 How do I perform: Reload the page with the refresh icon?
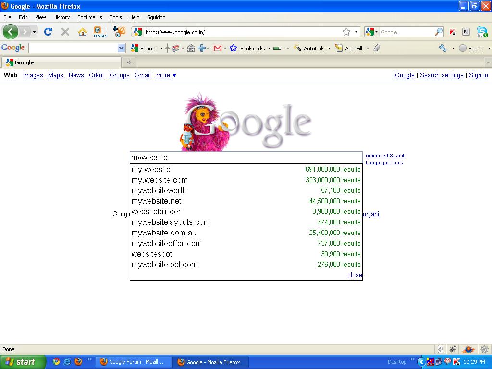click(x=48, y=32)
